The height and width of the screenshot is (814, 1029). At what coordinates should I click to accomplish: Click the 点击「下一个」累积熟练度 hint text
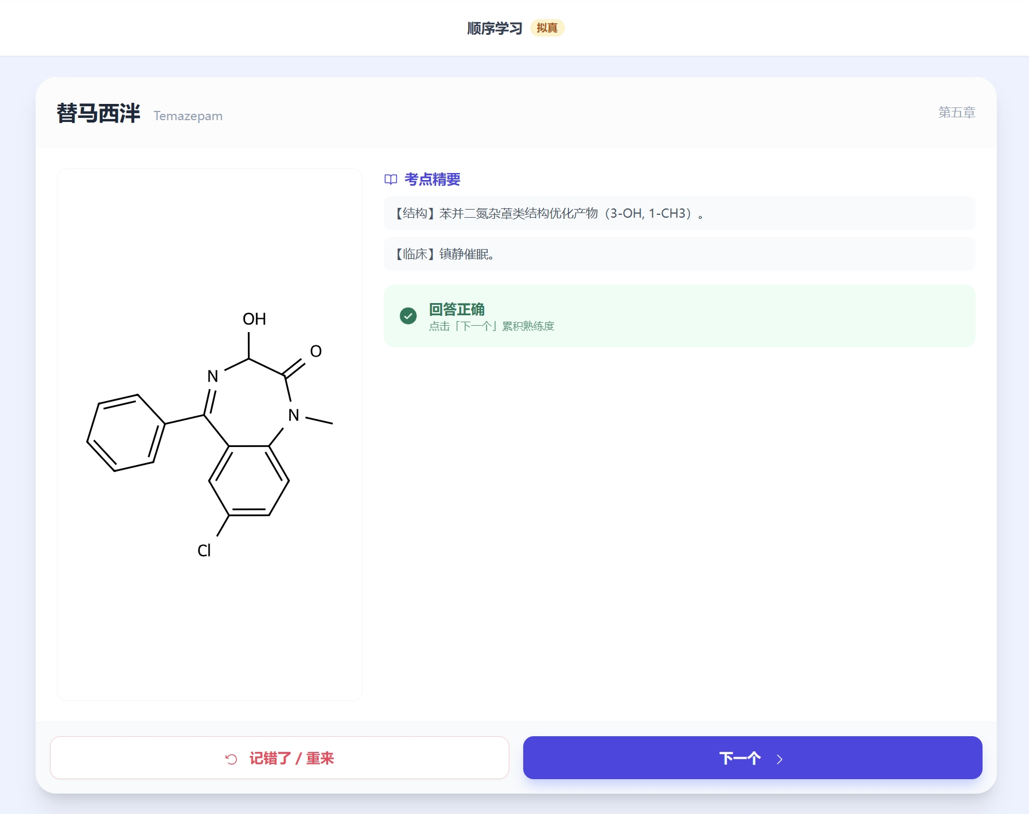click(x=491, y=326)
